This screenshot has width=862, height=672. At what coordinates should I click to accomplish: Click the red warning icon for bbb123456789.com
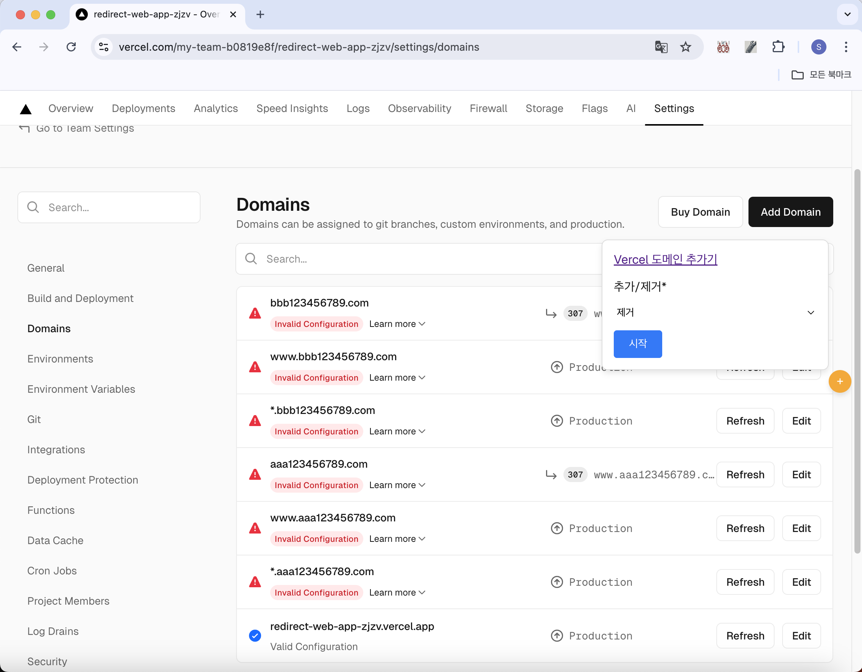[x=255, y=313]
